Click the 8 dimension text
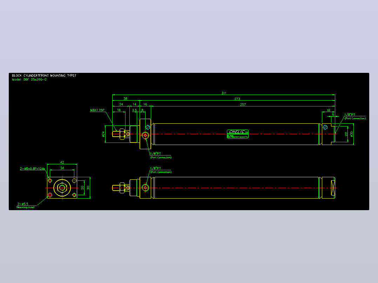The width and height of the screenshot is (378, 283). coord(142,110)
